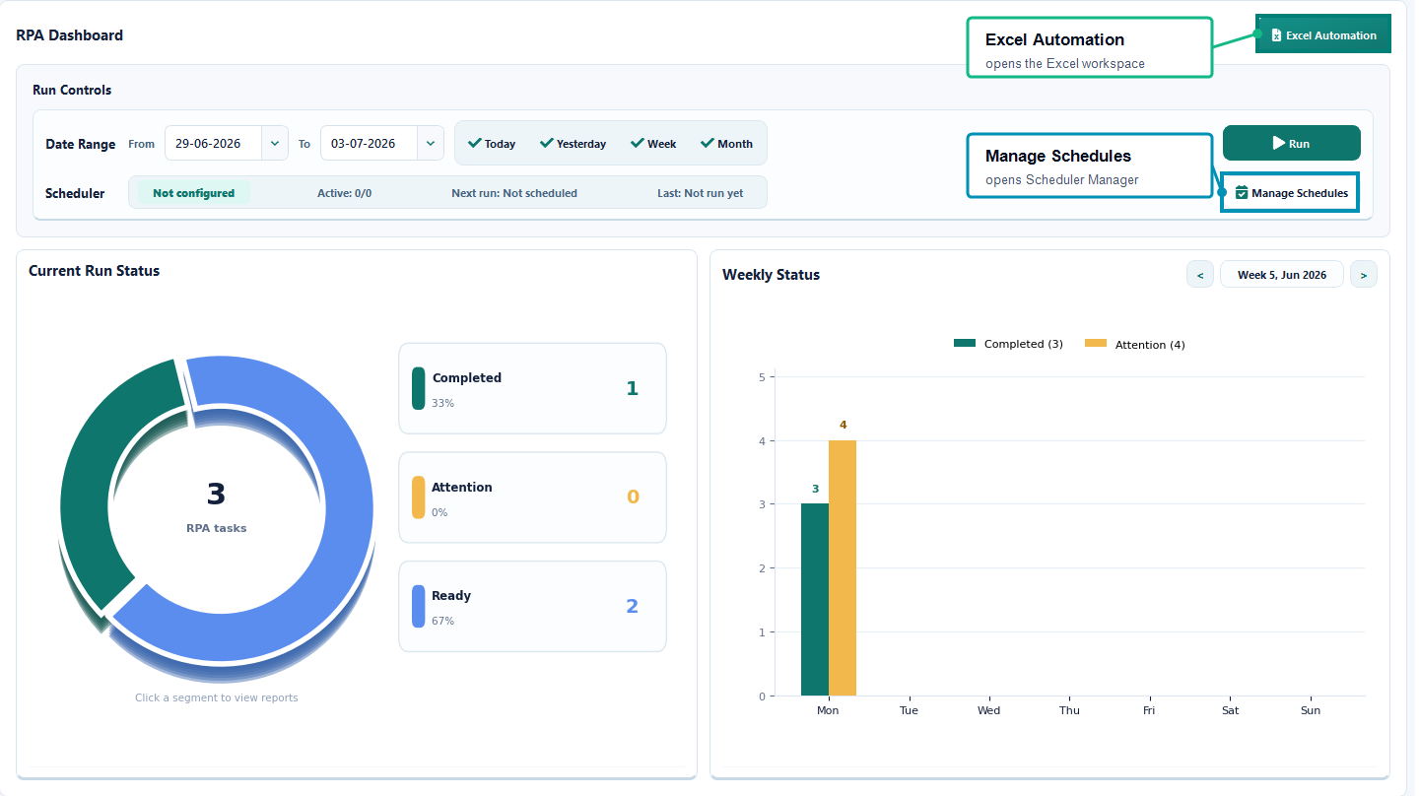Click the RPA Dashboard title
This screenshot has width=1419, height=796.
(69, 35)
